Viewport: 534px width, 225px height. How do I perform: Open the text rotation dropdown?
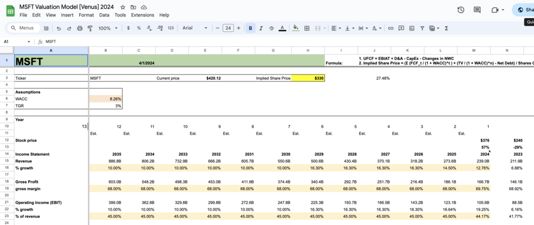(x=377, y=28)
